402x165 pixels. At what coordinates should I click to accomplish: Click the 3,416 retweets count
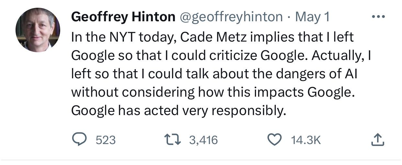click(x=203, y=140)
